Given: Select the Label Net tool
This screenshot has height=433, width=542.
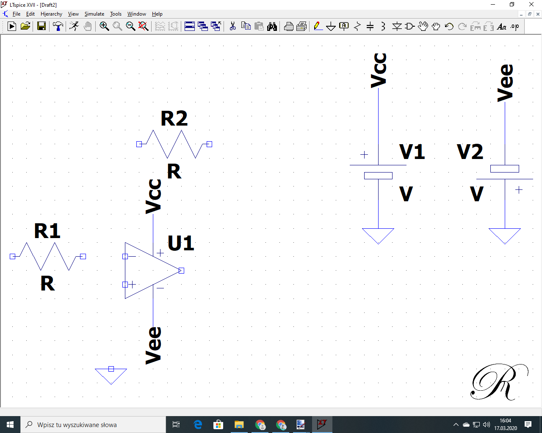Looking at the screenshot, I should click(344, 26).
